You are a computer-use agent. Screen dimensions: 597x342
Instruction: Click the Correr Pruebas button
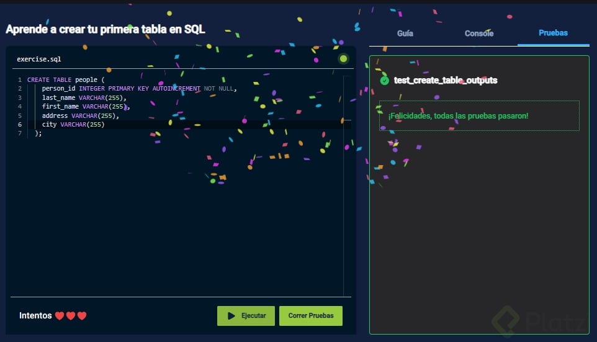click(x=311, y=316)
